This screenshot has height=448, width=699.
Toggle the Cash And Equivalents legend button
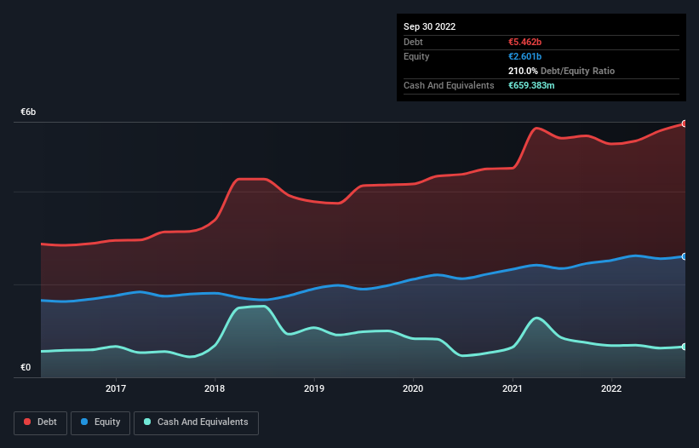[196, 422]
